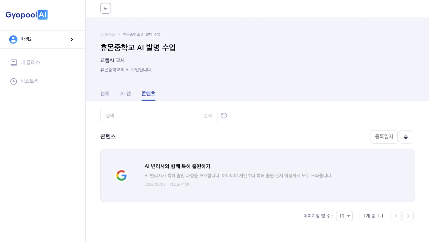Open the rows per page dropdown
The image size is (429, 242).
click(344, 216)
